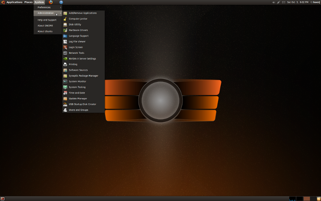
Task: Click the date and time clock
Action: tap(297, 2)
